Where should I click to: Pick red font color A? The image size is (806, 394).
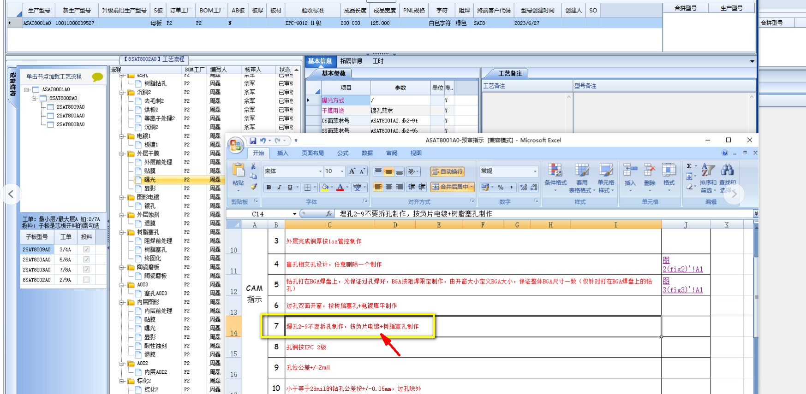(x=340, y=187)
